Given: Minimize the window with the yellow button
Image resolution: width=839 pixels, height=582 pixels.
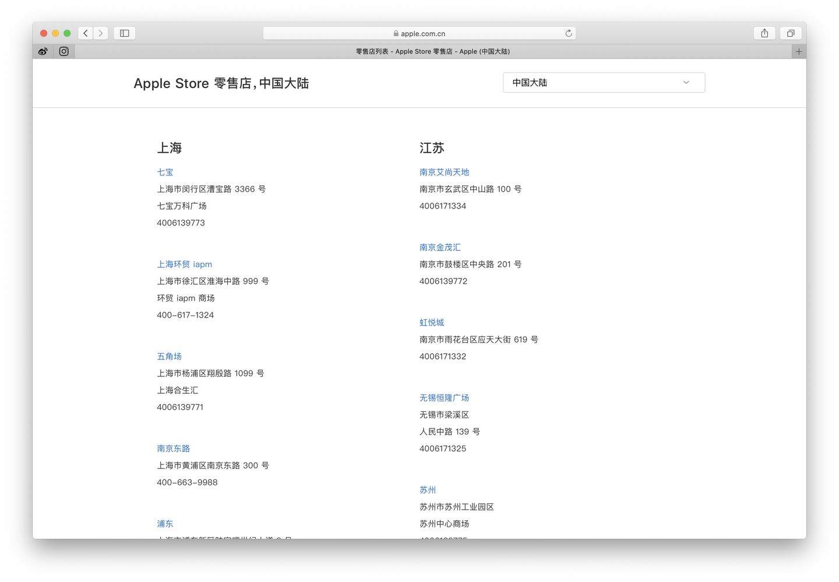Looking at the screenshot, I should 55,33.
